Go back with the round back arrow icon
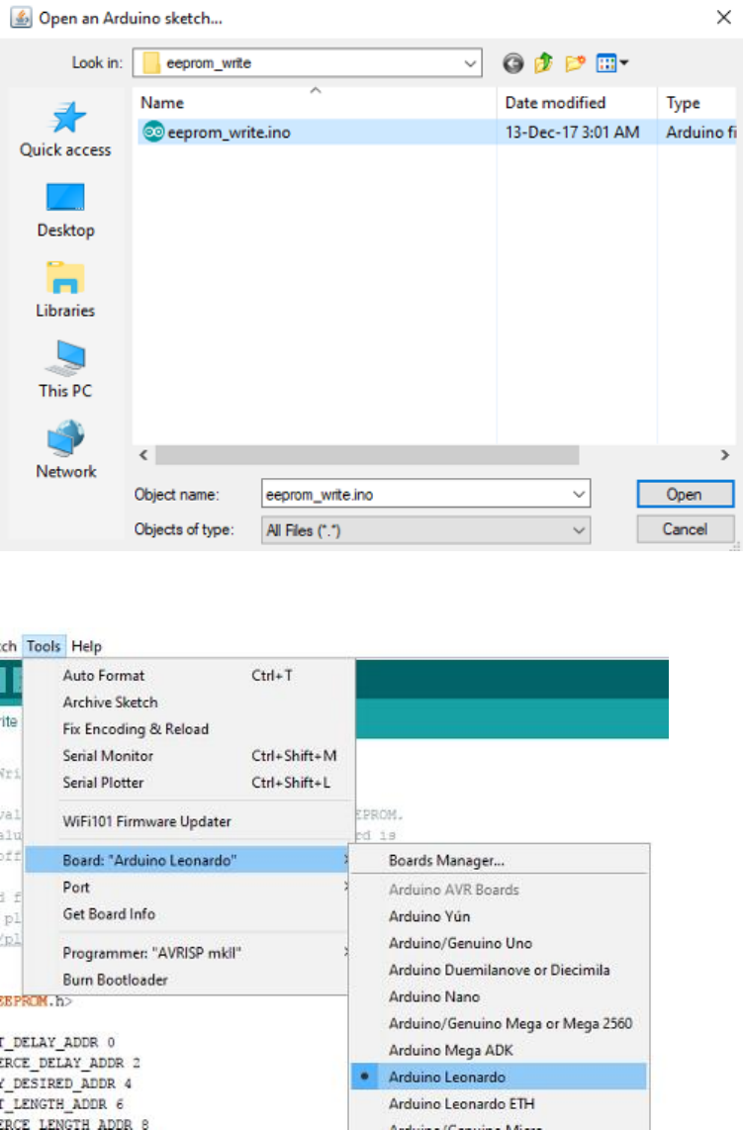 513,63
